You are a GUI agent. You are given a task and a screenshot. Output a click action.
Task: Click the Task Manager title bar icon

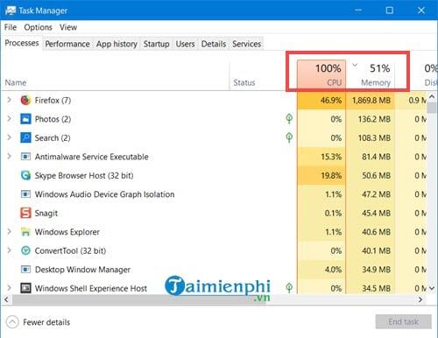coord(11,11)
